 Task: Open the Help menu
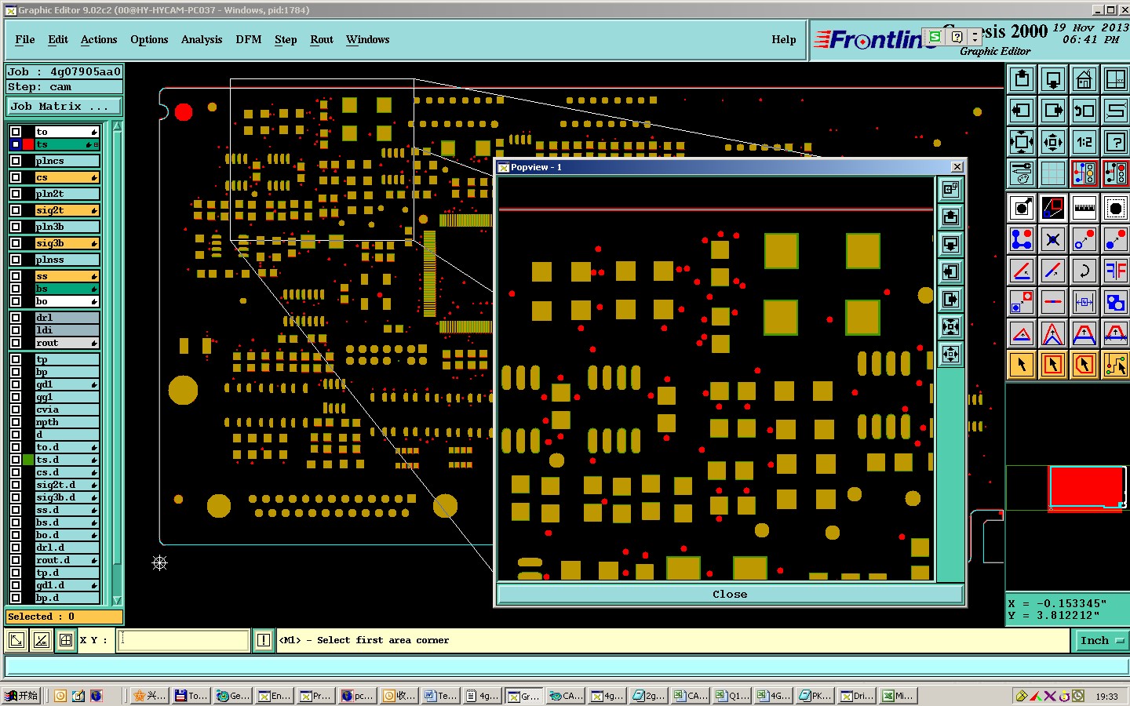click(x=784, y=39)
